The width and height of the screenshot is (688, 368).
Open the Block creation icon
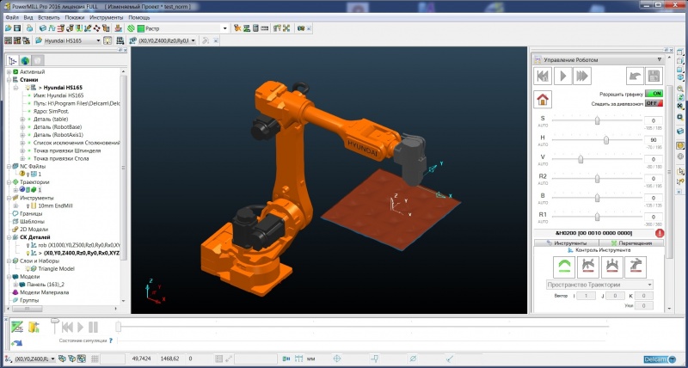point(42,28)
